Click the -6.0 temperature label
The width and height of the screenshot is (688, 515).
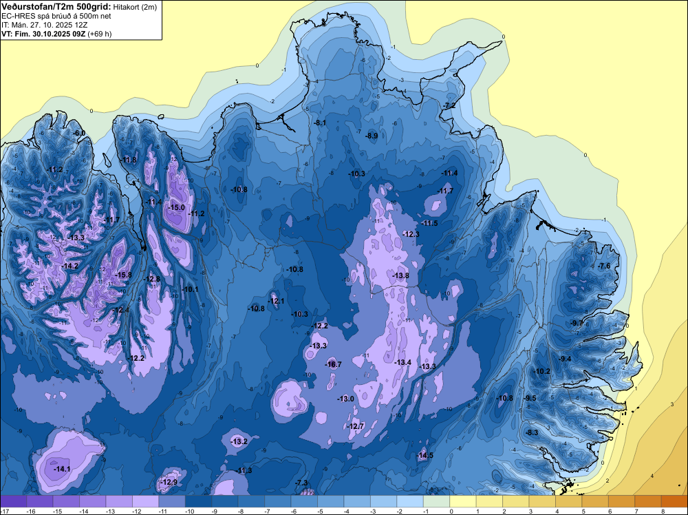(x=79, y=133)
